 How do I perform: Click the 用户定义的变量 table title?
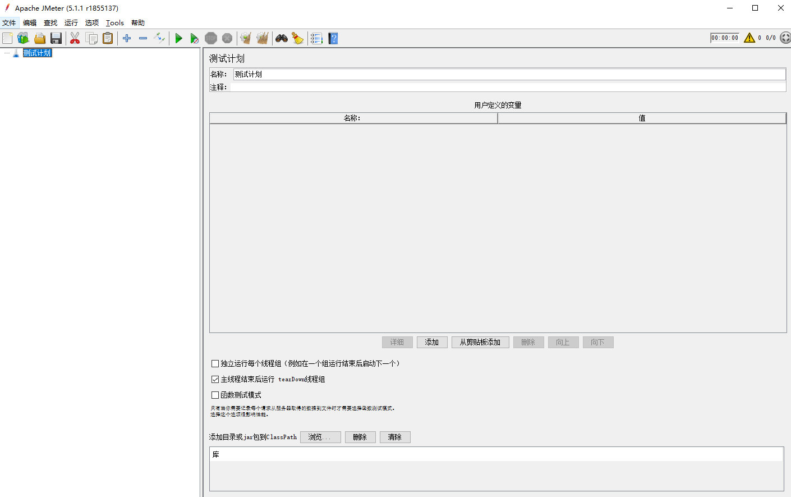pos(498,105)
